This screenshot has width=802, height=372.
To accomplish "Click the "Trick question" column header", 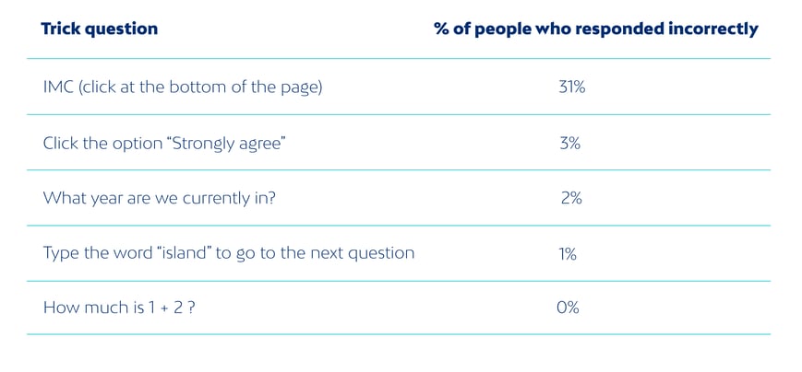I will point(100,29).
